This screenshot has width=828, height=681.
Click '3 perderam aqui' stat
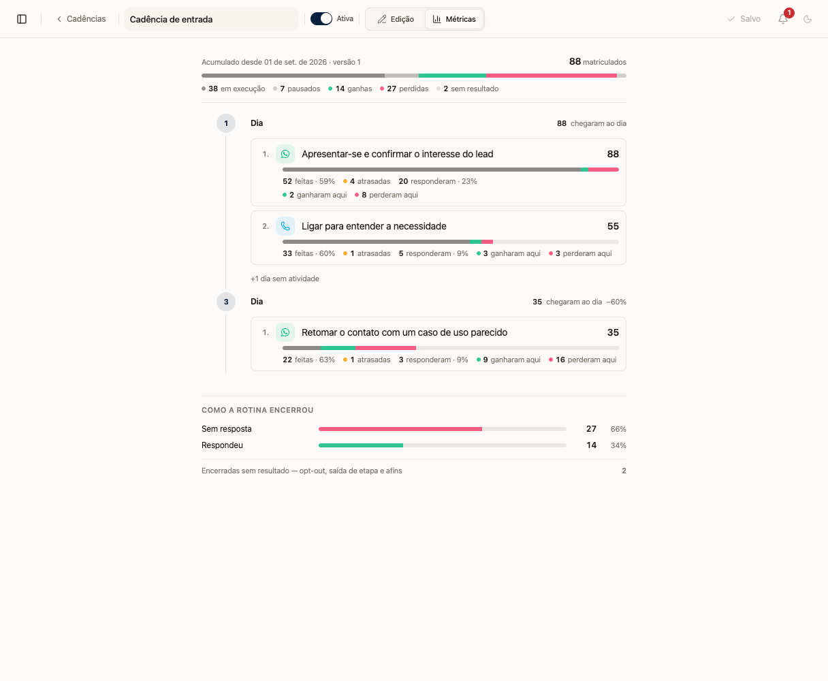point(580,253)
